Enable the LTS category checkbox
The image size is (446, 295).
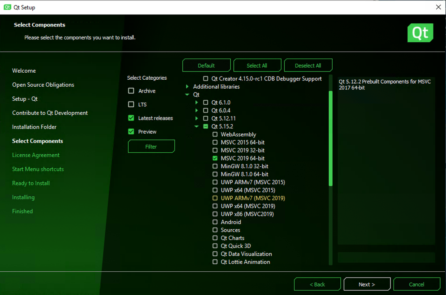[x=131, y=105]
